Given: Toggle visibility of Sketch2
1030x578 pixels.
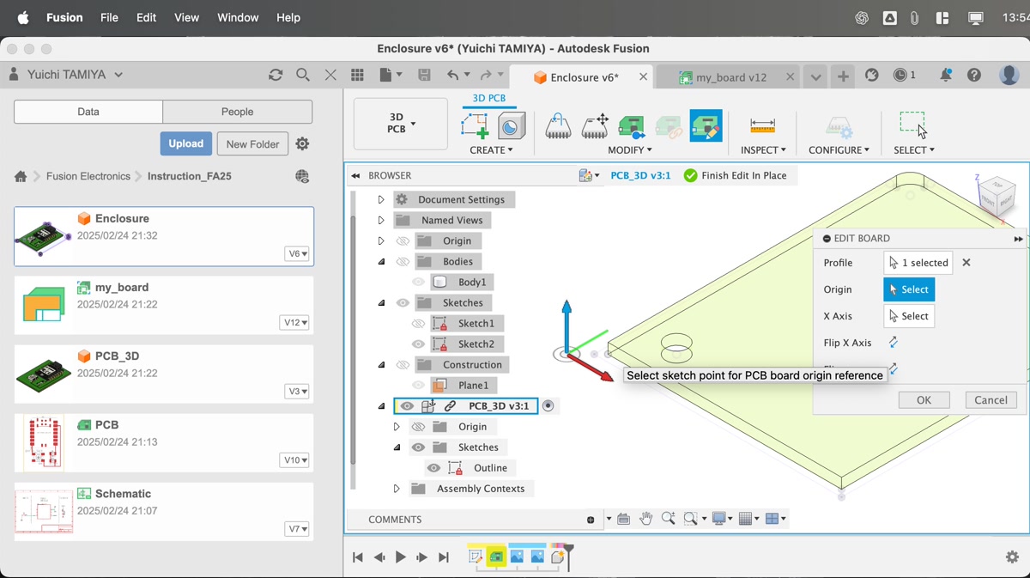Looking at the screenshot, I should click(418, 344).
